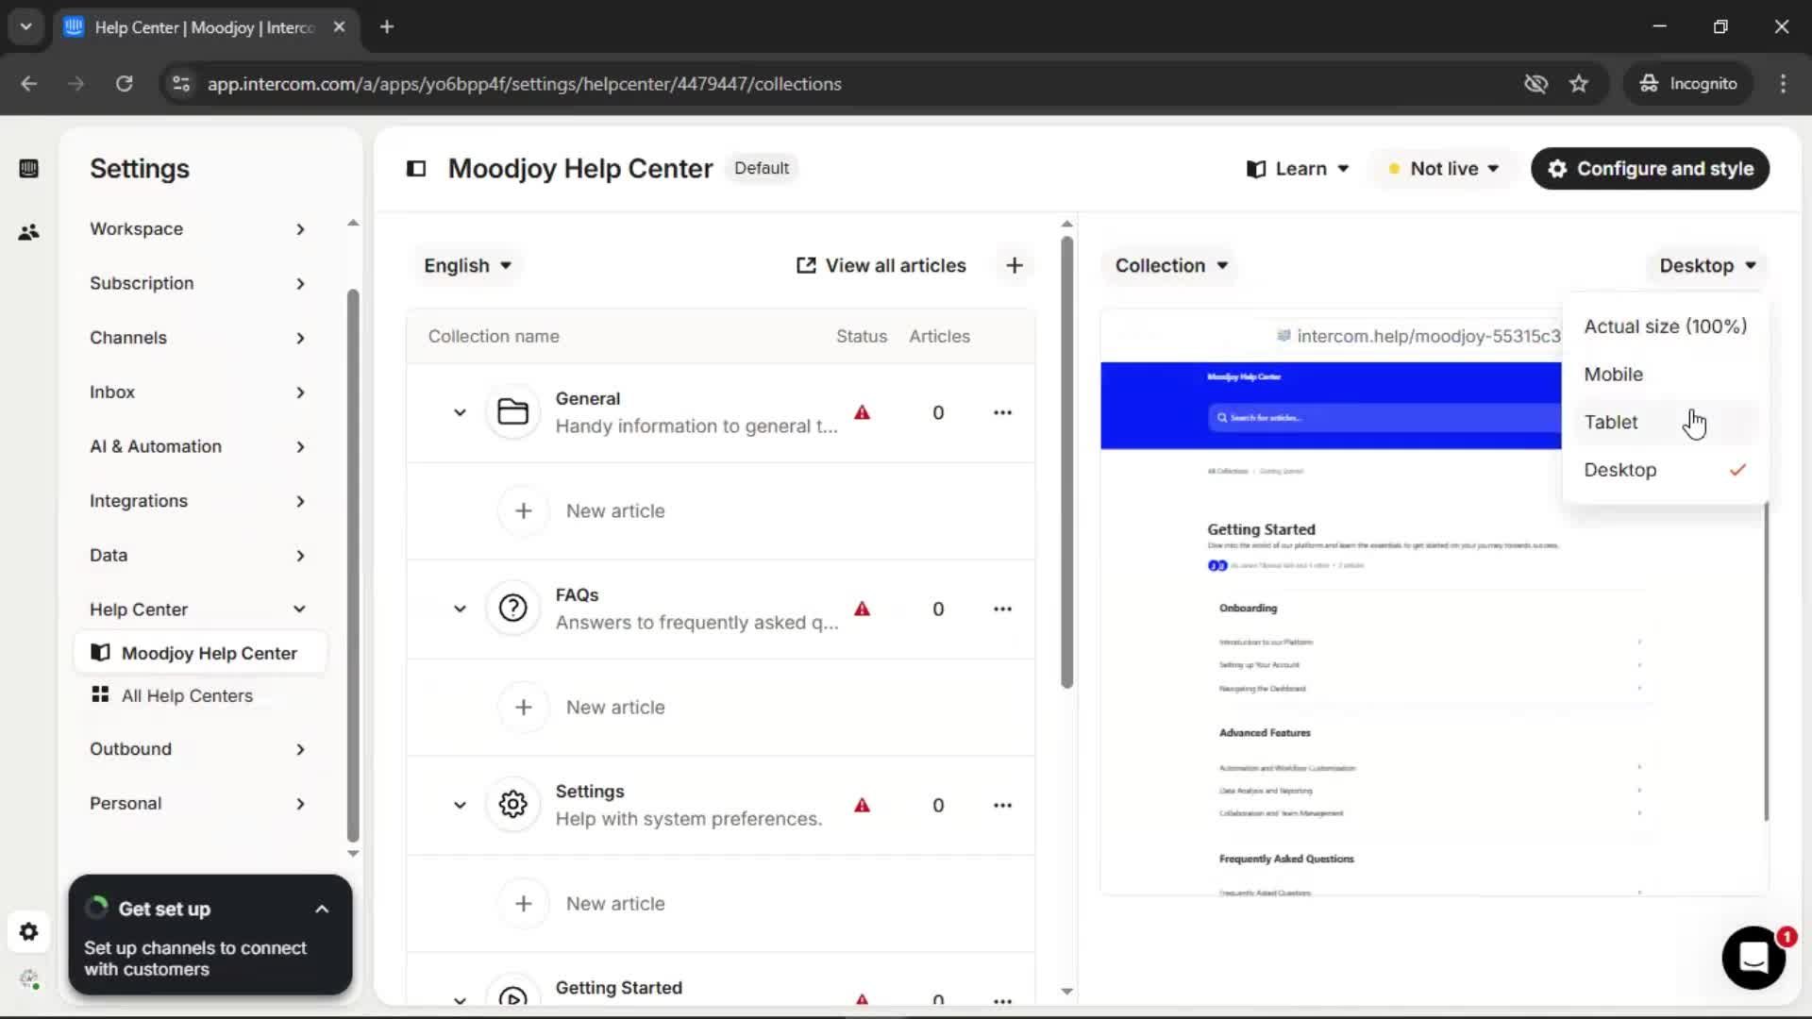Click New article under FAQs
Screen dimensions: 1812x1019
(x=615, y=707)
